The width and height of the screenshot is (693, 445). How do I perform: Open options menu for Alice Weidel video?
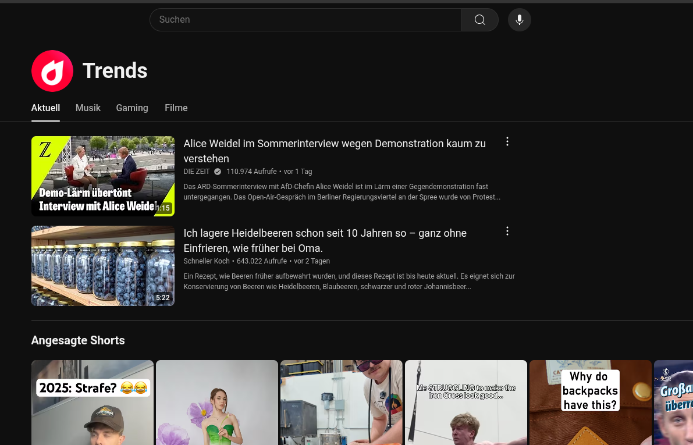click(507, 141)
